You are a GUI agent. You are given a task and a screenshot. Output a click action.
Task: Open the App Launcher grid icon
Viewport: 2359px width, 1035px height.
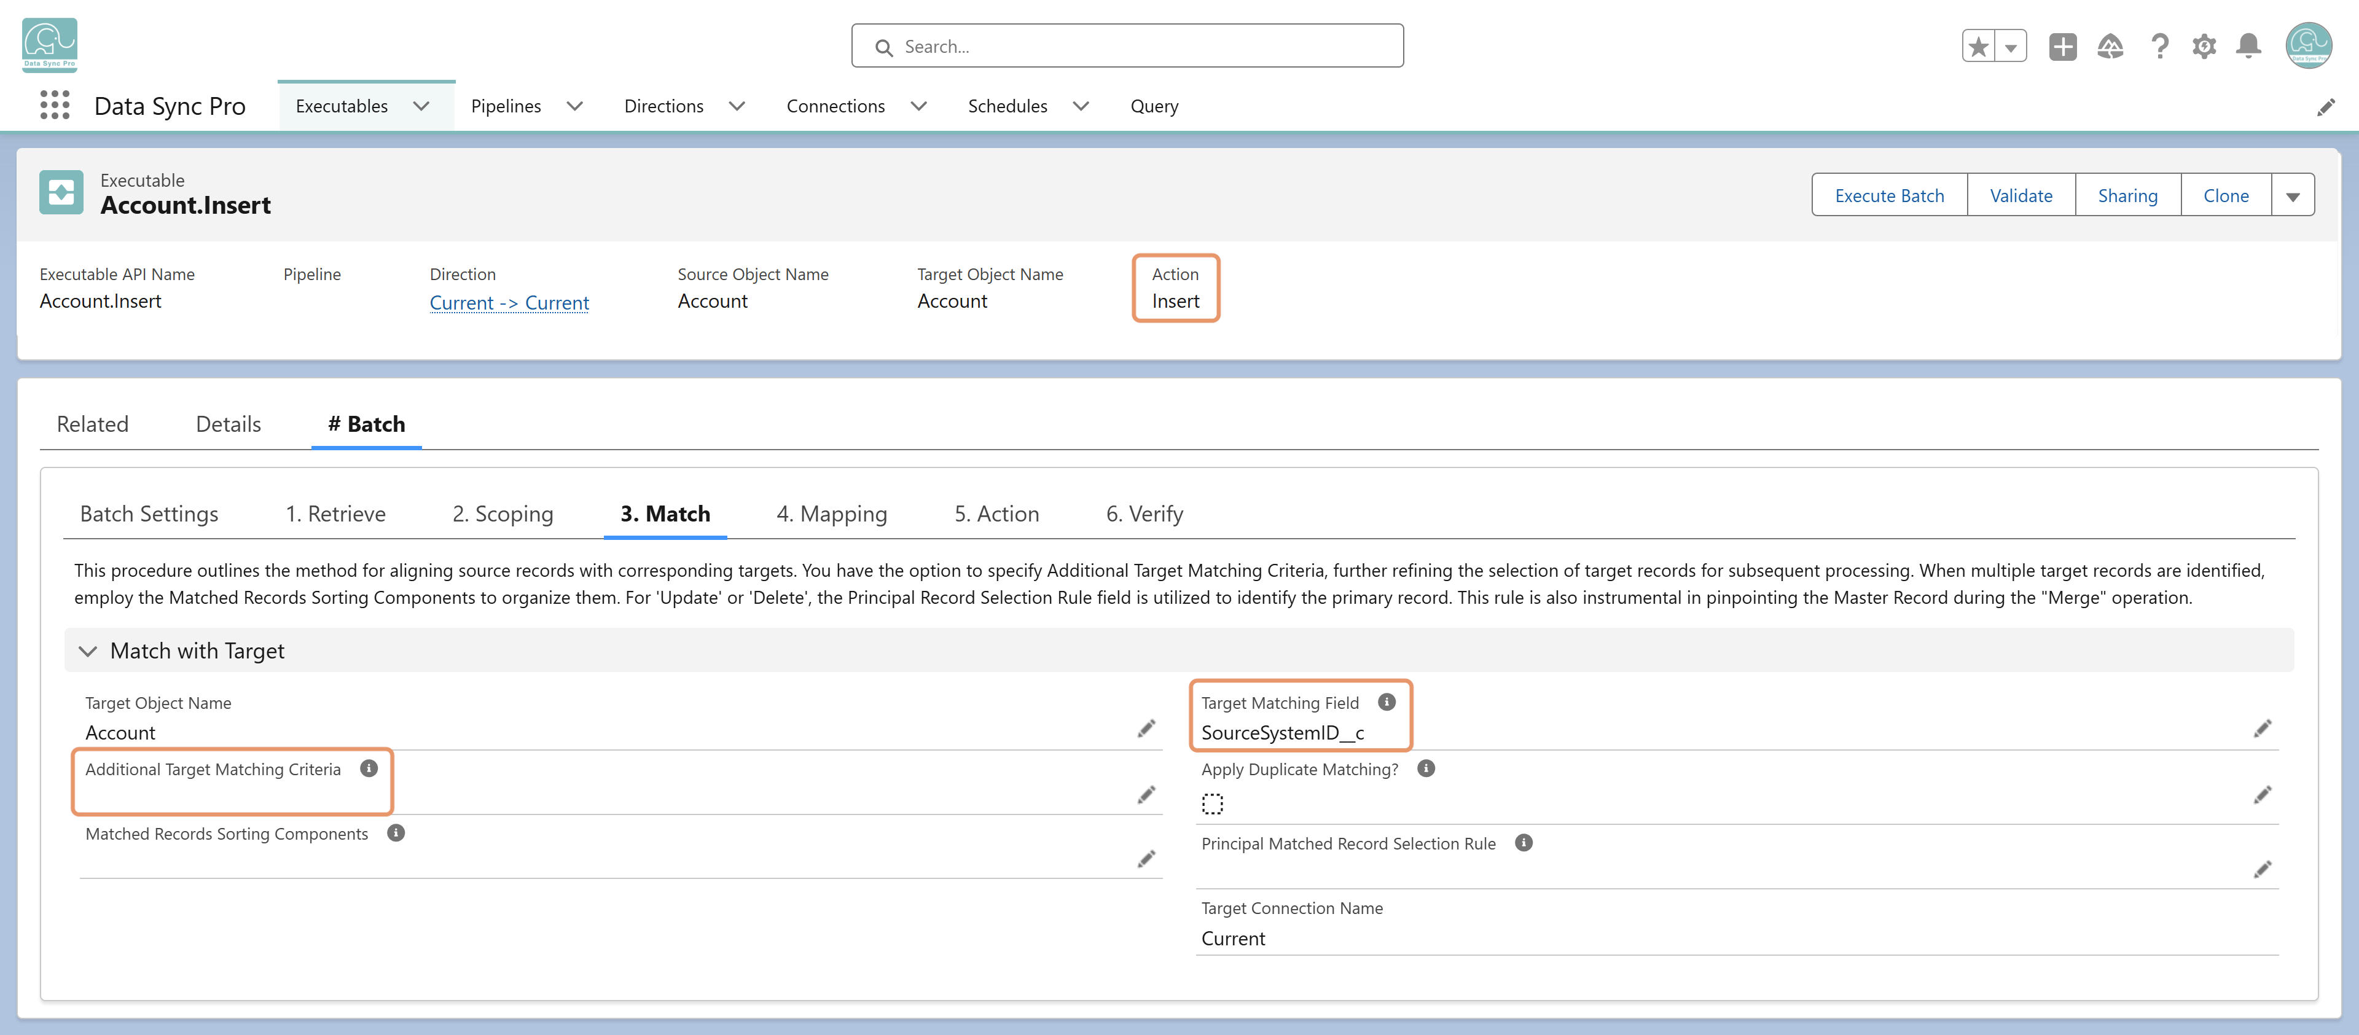coord(55,105)
